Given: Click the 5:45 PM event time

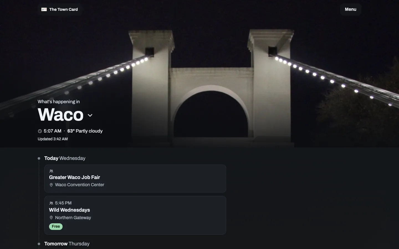Looking at the screenshot, I should (x=63, y=203).
